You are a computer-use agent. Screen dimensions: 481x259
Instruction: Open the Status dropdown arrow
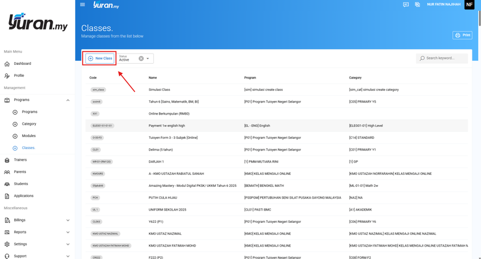[148, 59]
